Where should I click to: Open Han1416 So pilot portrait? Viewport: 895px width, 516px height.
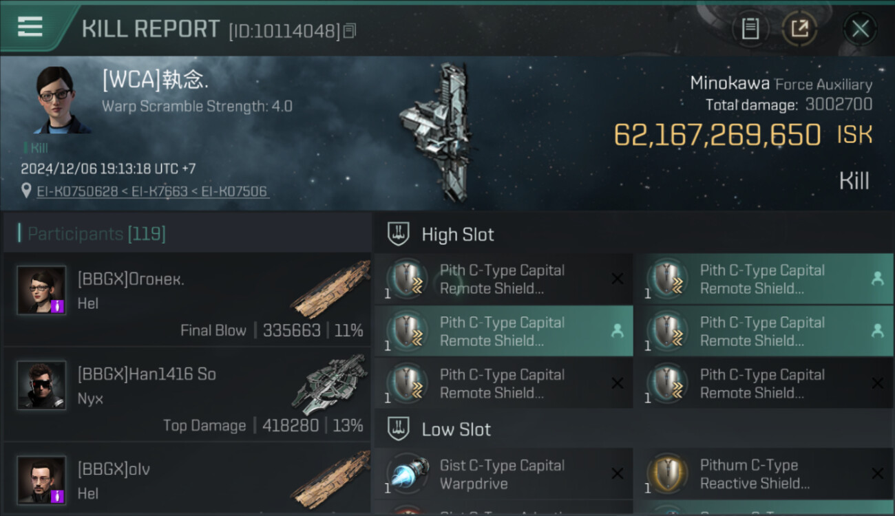(x=41, y=385)
